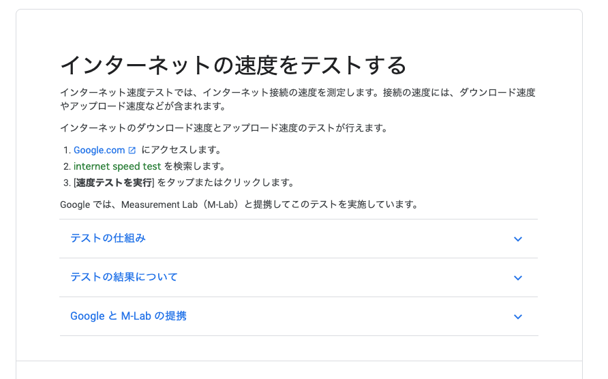Expand the Google と M-Lab の提携 section title
Screen dimensions: 608x379
coord(128,316)
